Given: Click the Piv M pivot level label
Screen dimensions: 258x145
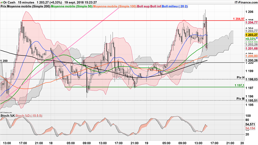Looking at the screenshot, I should (241, 99).
